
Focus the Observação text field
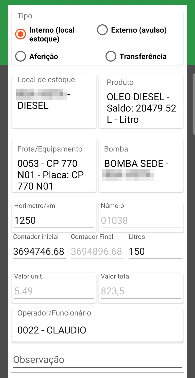click(x=97, y=360)
